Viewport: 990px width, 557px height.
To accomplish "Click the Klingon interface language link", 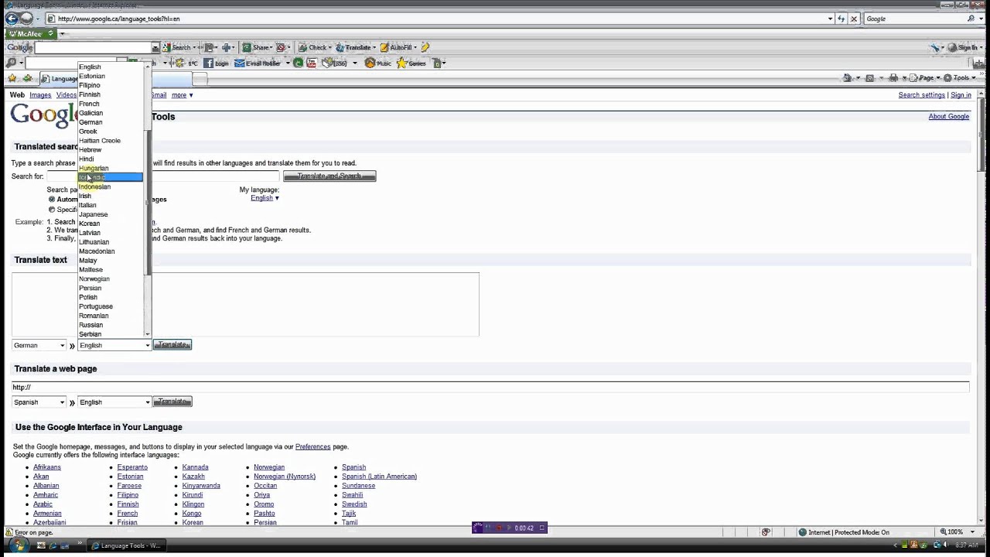I will 193,504.
